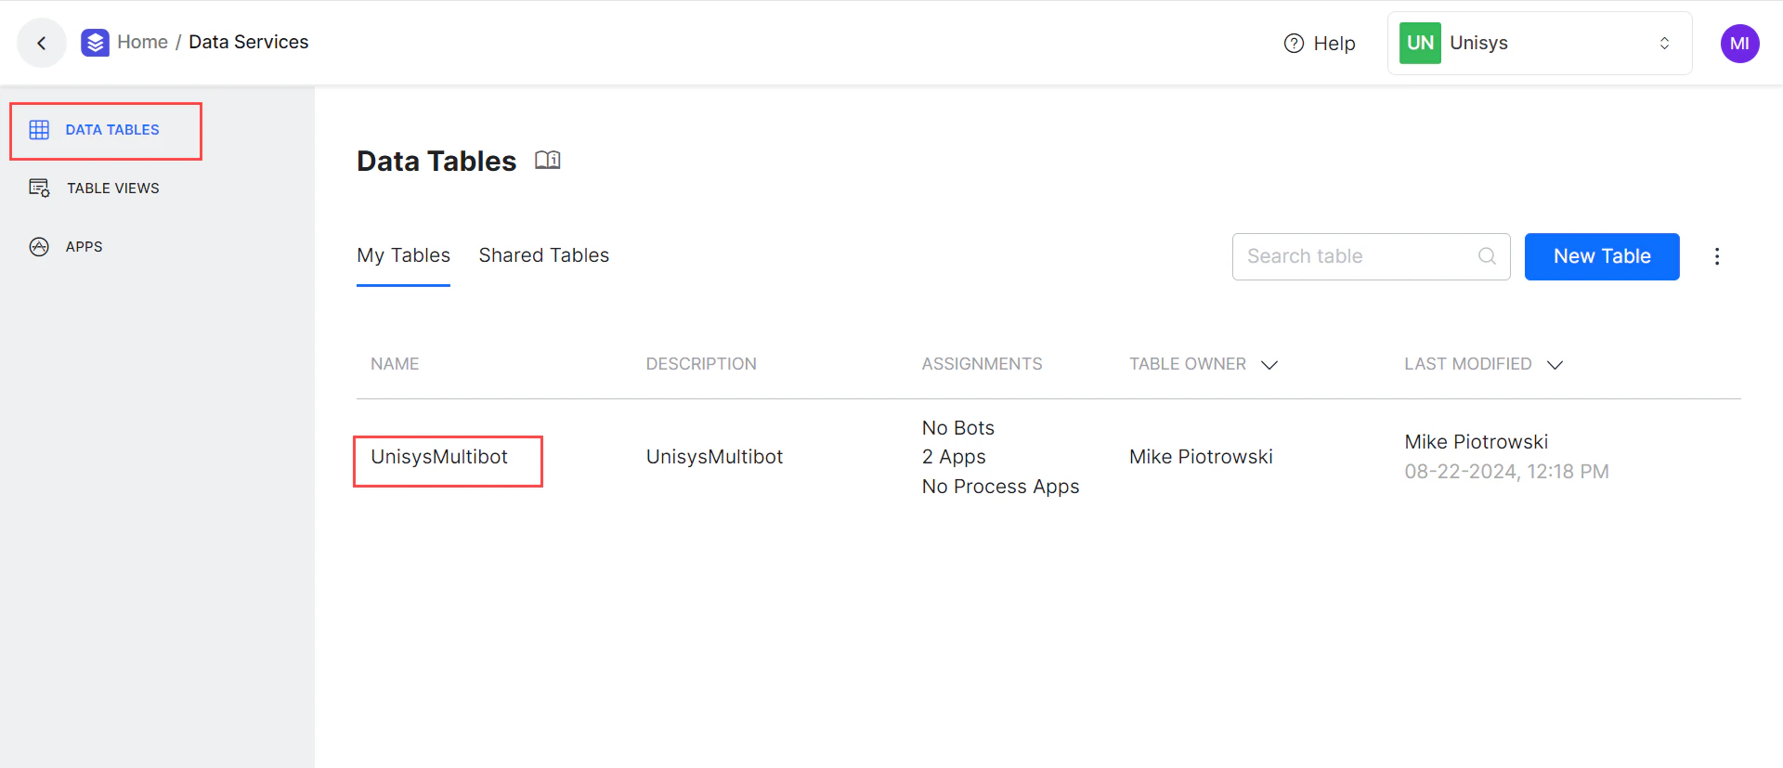Open the Data Tables sidebar icon

tap(40, 130)
